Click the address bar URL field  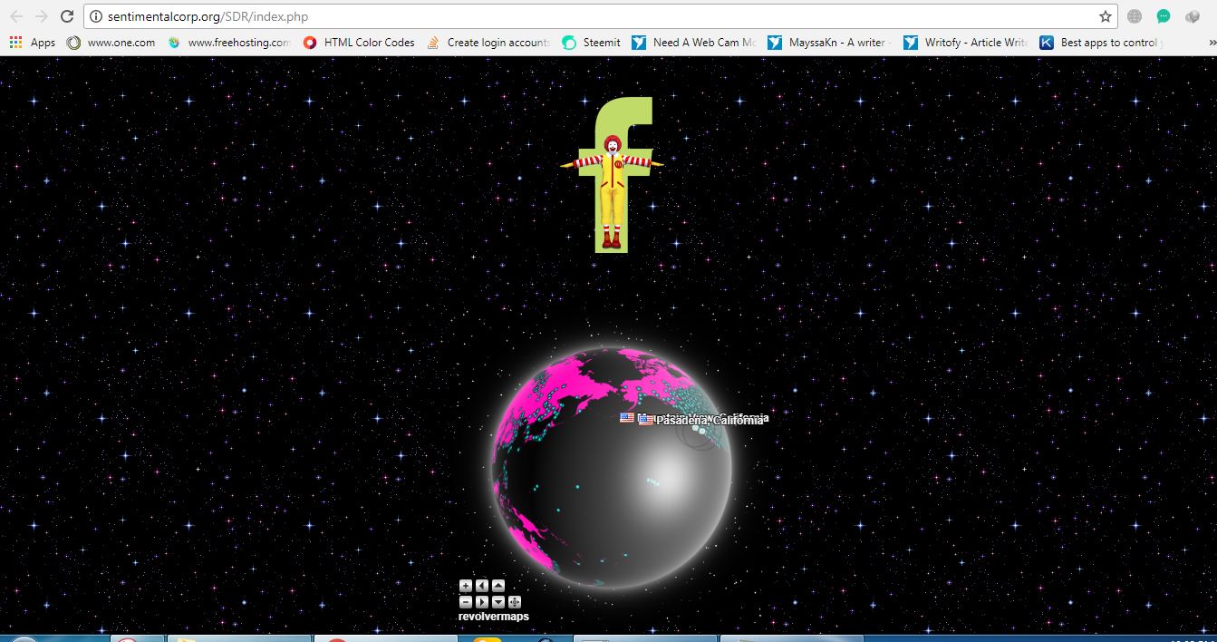pos(598,16)
